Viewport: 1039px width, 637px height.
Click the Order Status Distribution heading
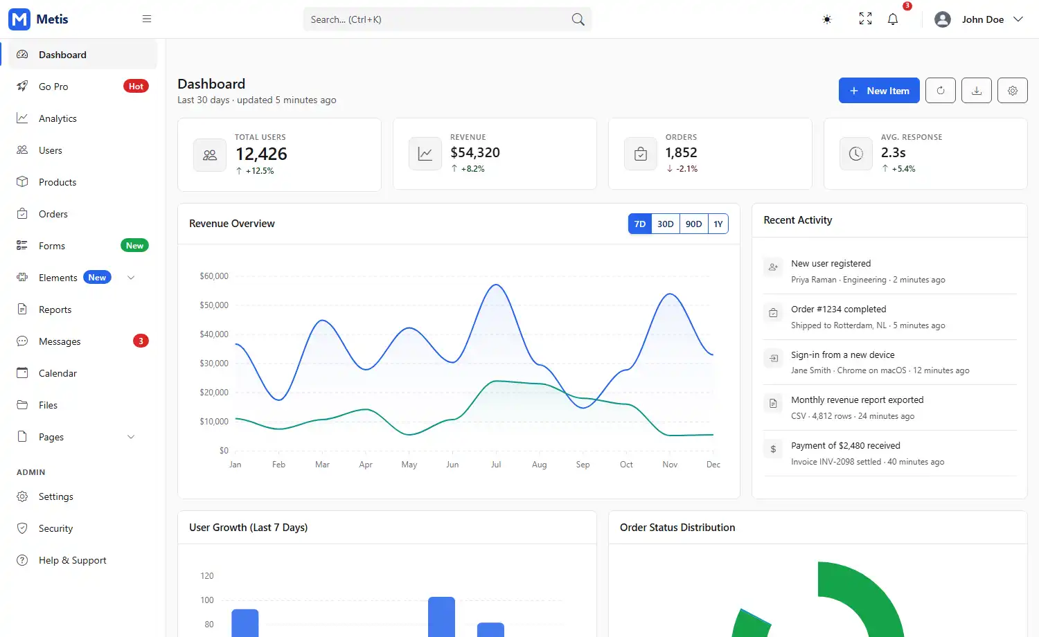pyautogui.click(x=677, y=528)
